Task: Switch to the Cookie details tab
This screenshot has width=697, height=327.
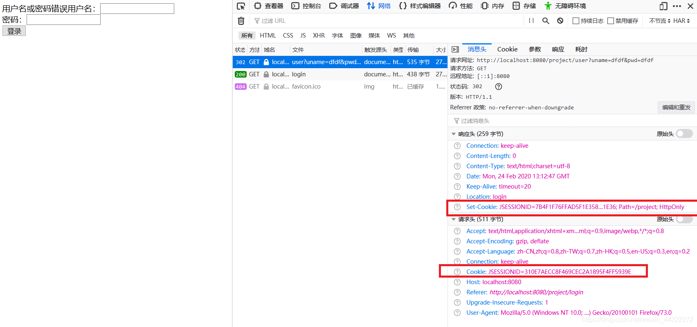Action: [507, 49]
